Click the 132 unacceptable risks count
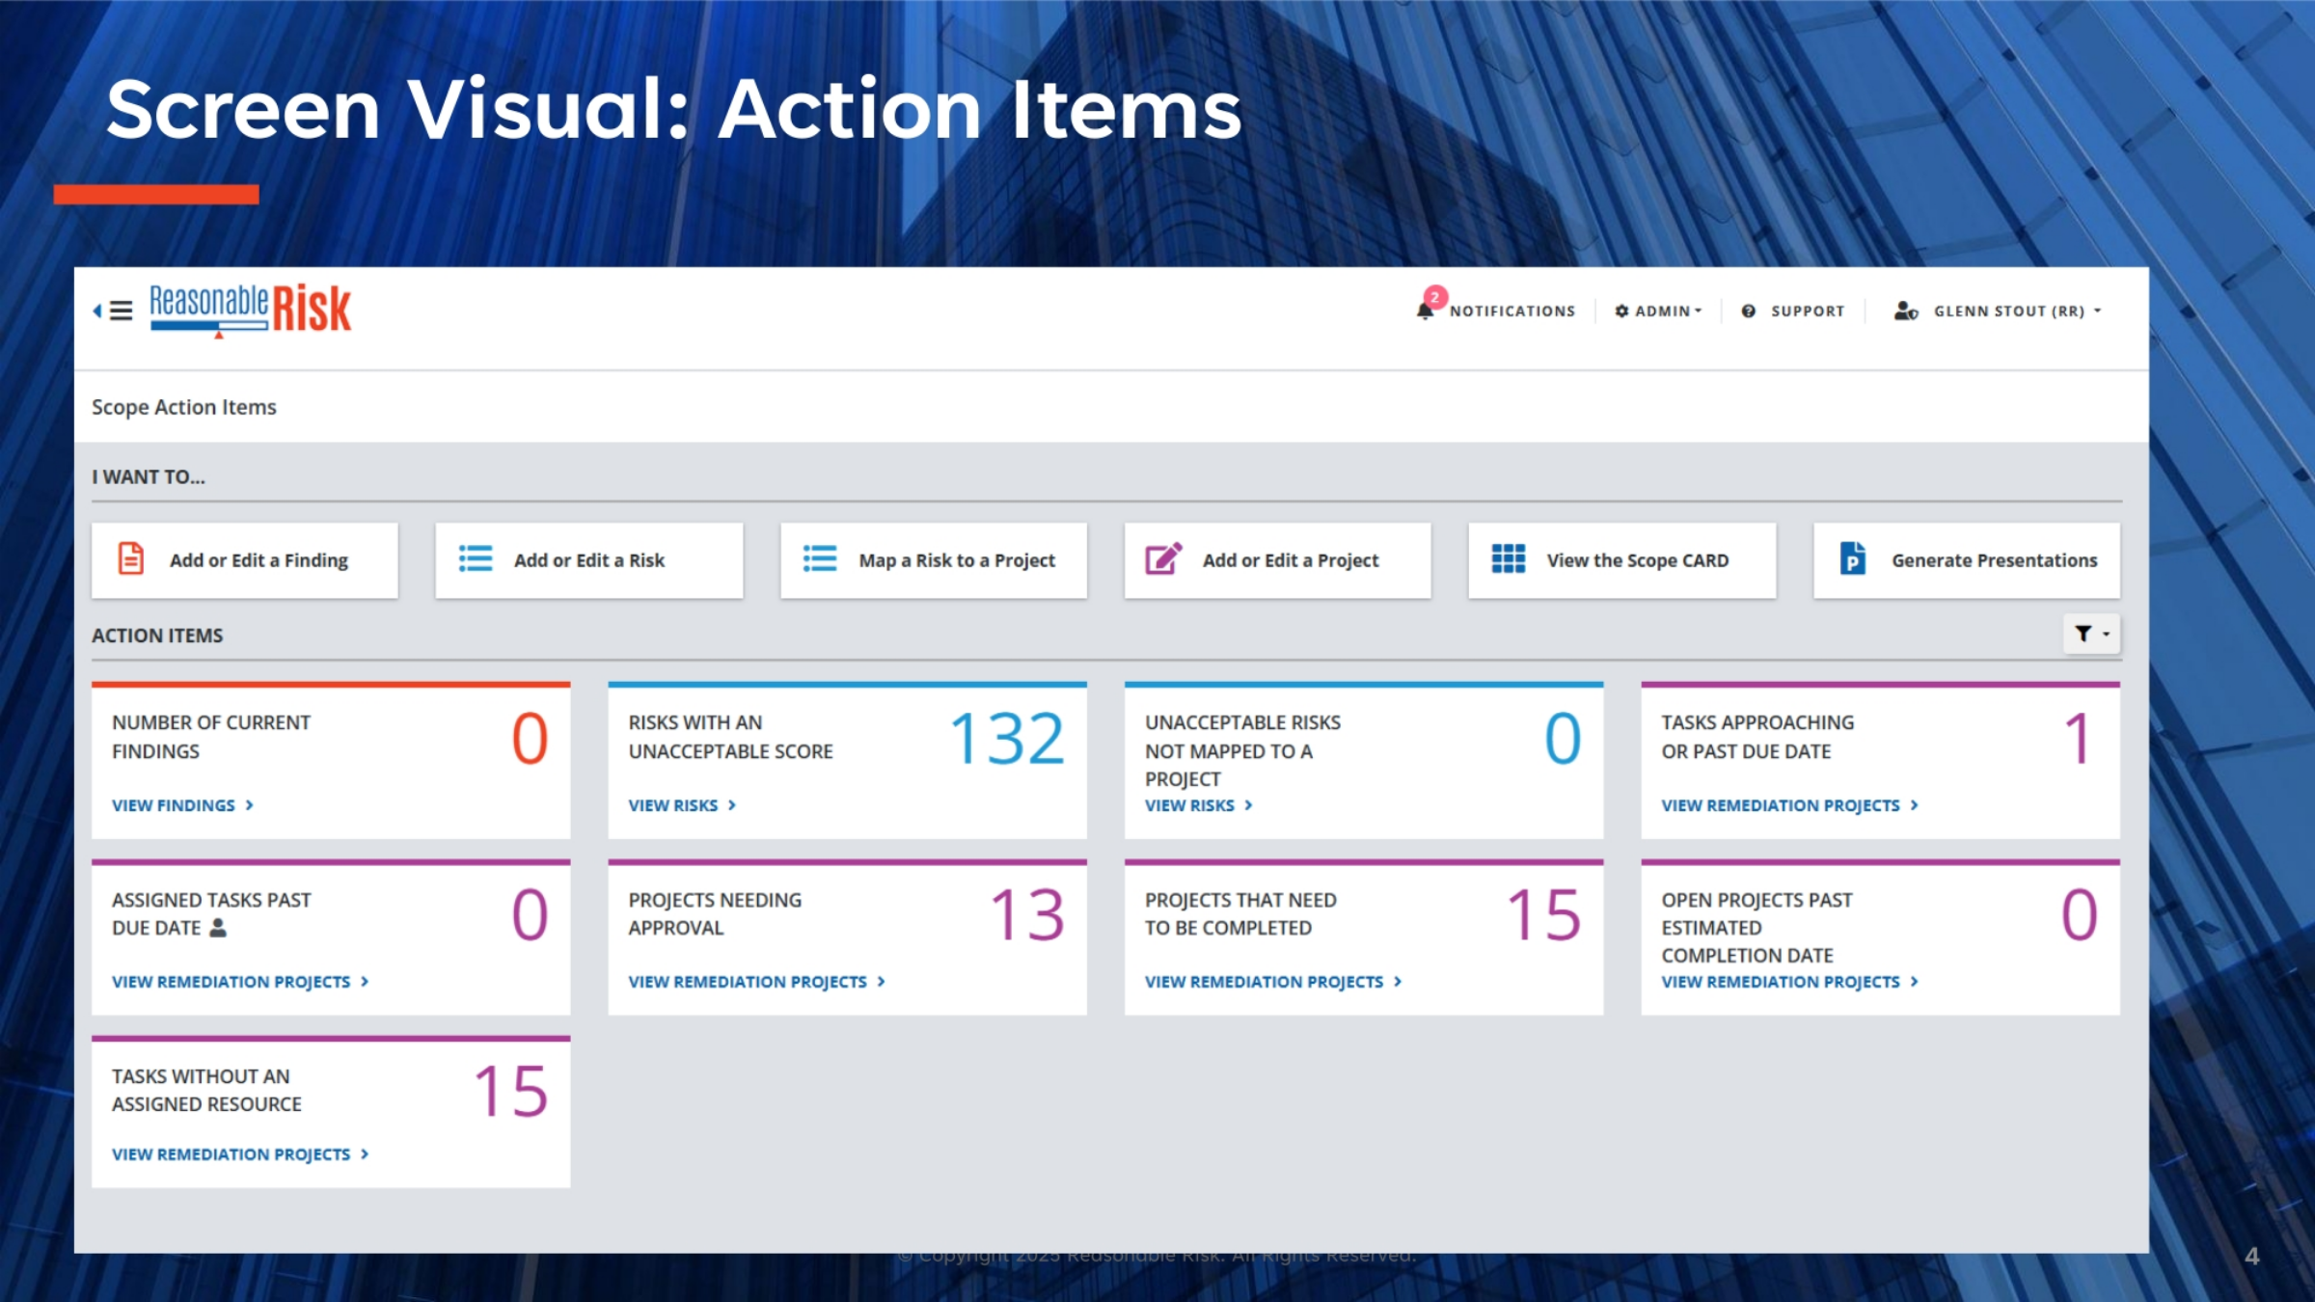 1008,740
